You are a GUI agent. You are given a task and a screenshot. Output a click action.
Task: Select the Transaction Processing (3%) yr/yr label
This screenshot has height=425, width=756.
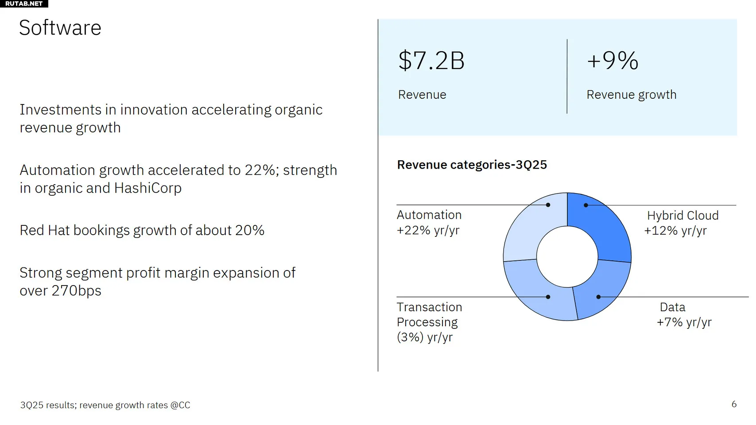[429, 322]
